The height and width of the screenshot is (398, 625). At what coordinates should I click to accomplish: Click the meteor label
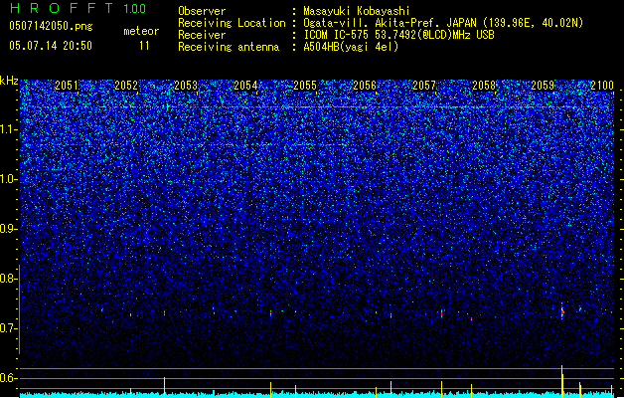[141, 31]
